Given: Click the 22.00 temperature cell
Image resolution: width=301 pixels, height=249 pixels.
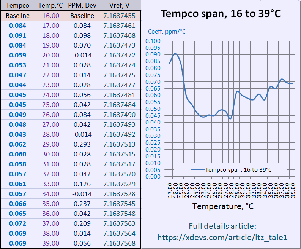Looking at the screenshot, I should 50,75.
